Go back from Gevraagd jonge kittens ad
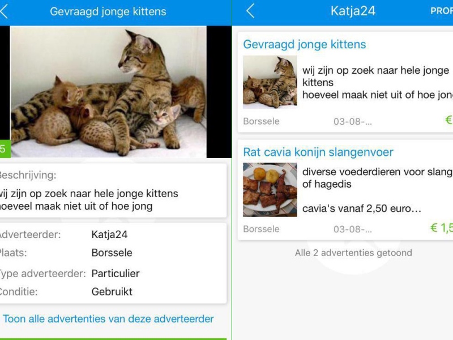 tap(4, 11)
